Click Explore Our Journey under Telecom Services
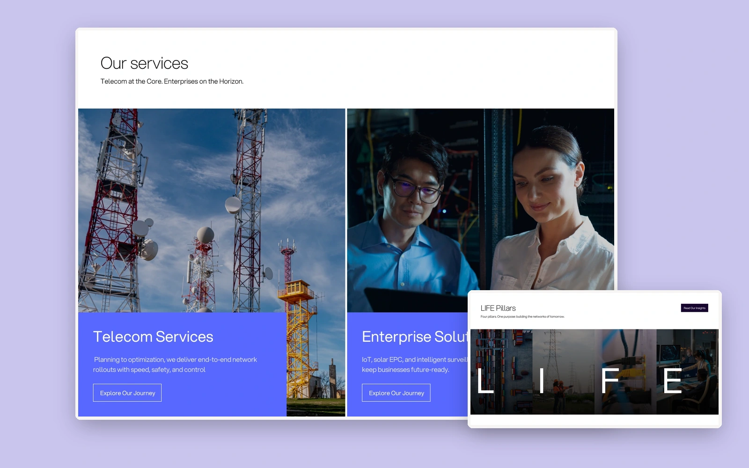Viewport: 749px width, 468px height. (127, 393)
